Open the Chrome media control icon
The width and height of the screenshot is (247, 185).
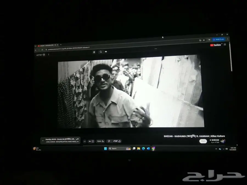(x=209, y=40)
